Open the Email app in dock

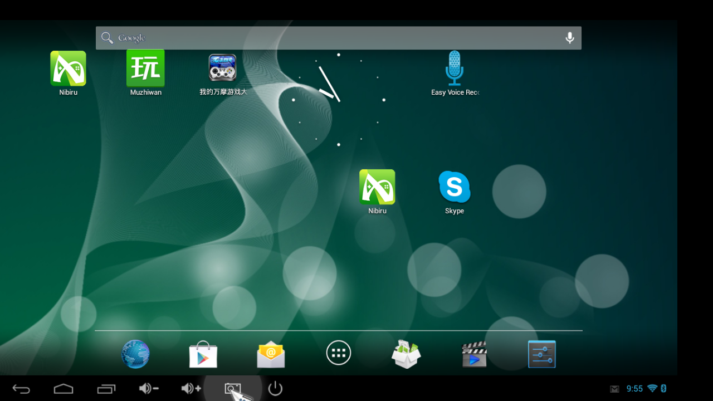pyautogui.click(x=271, y=354)
